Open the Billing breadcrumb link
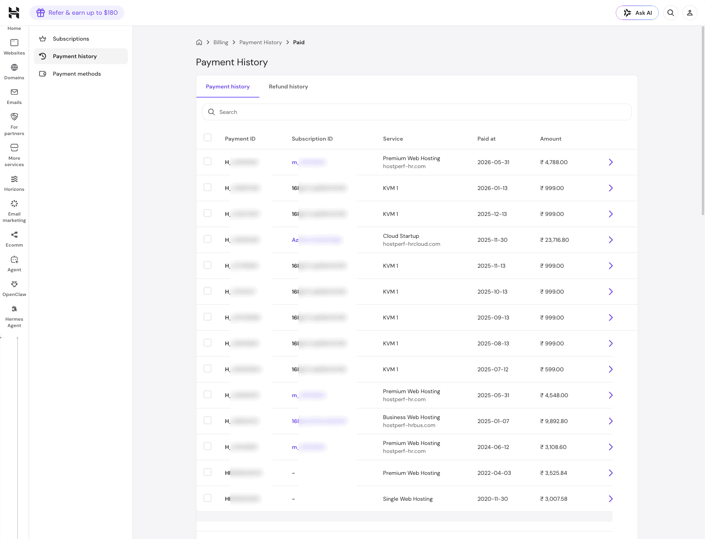 pos(221,42)
